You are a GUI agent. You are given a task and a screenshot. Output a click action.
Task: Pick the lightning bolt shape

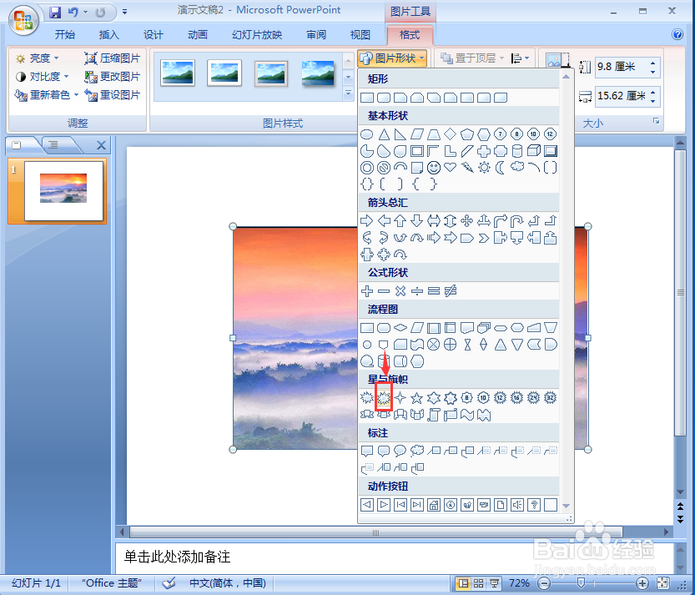467,168
